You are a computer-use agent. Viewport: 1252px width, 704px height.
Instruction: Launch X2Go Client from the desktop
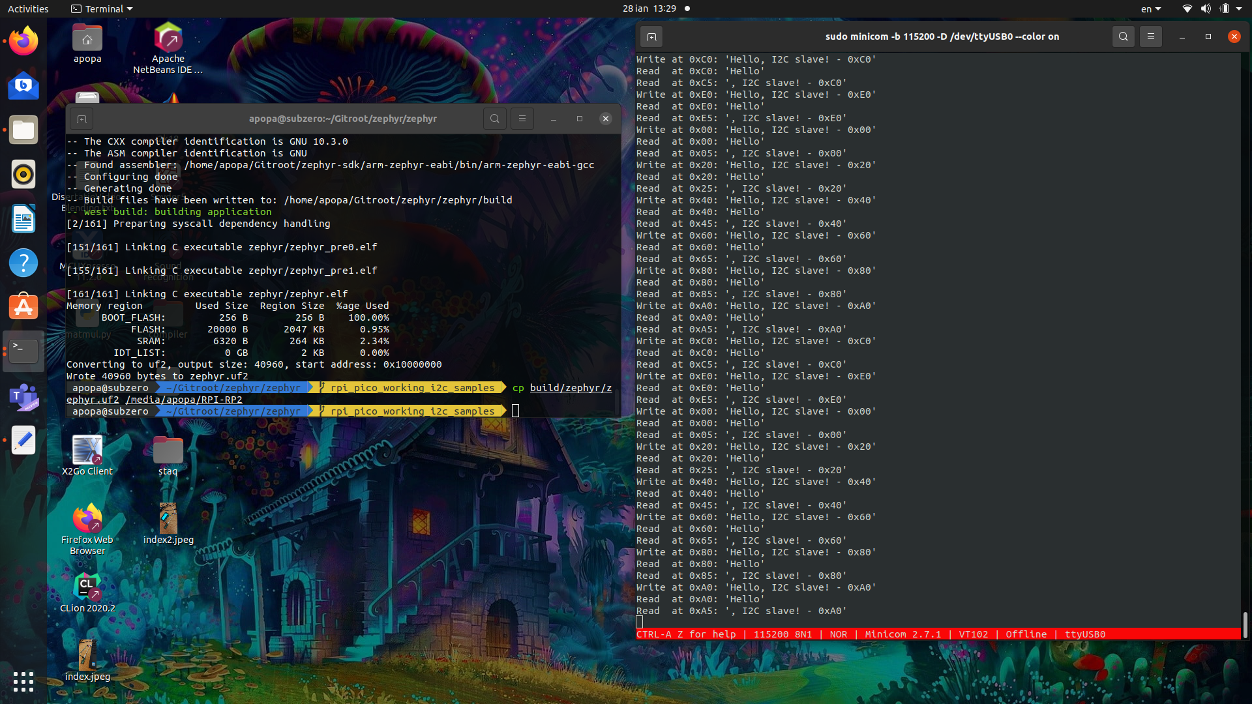87,450
